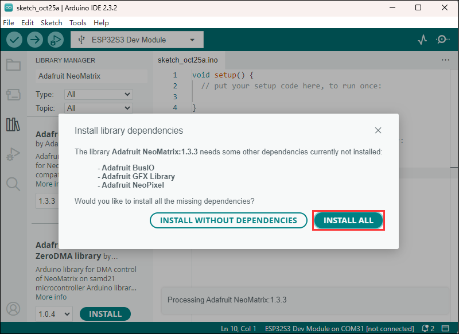Close the Install library dependencies dialog

tap(378, 130)
